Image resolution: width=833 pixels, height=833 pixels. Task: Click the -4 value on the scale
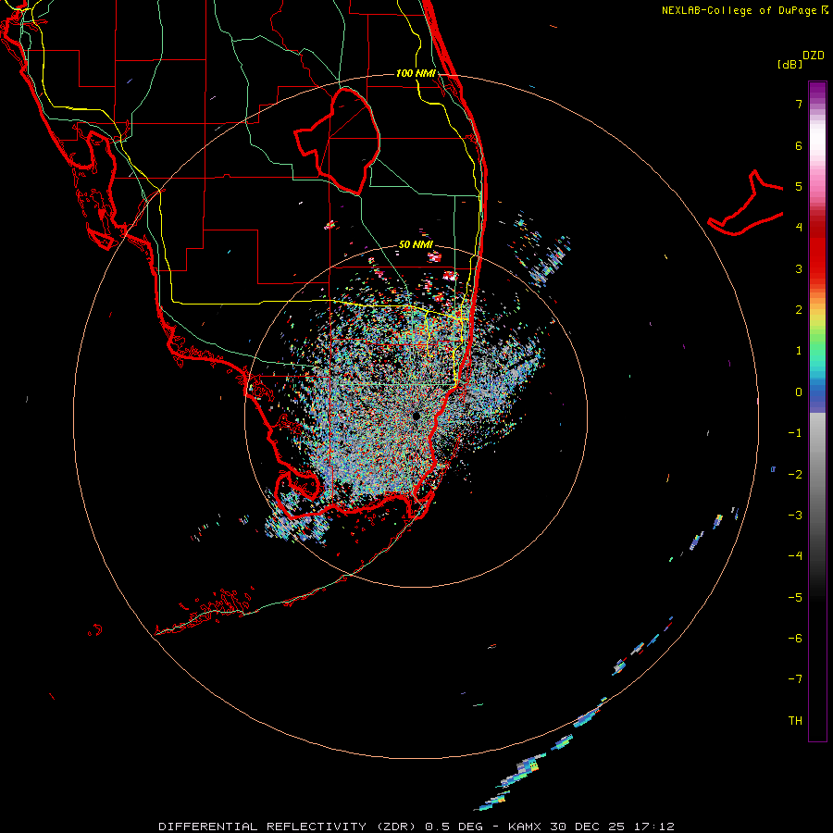(x=795, y=556)
